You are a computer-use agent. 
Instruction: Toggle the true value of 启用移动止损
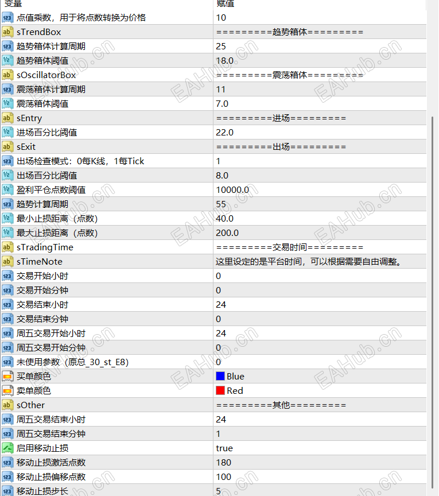224,448
